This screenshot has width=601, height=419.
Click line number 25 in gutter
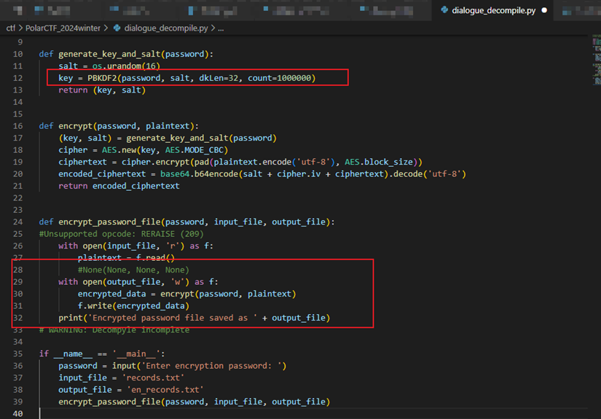tap(18, 234)
